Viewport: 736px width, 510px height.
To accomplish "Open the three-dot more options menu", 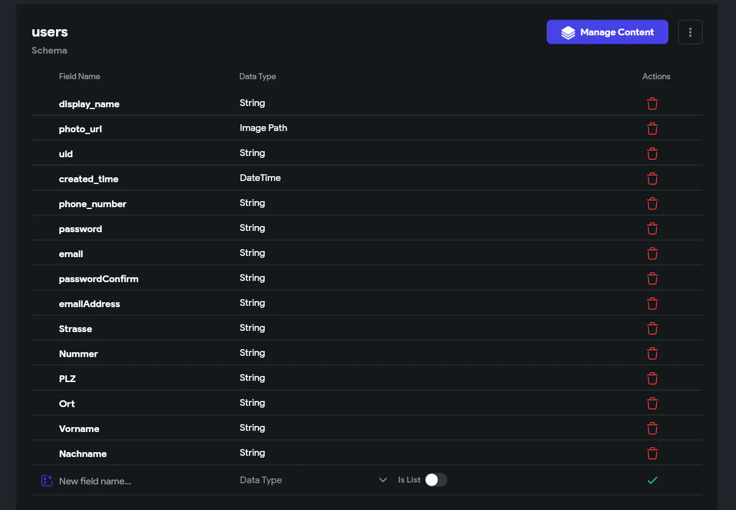I will click(x=690, y=32).
